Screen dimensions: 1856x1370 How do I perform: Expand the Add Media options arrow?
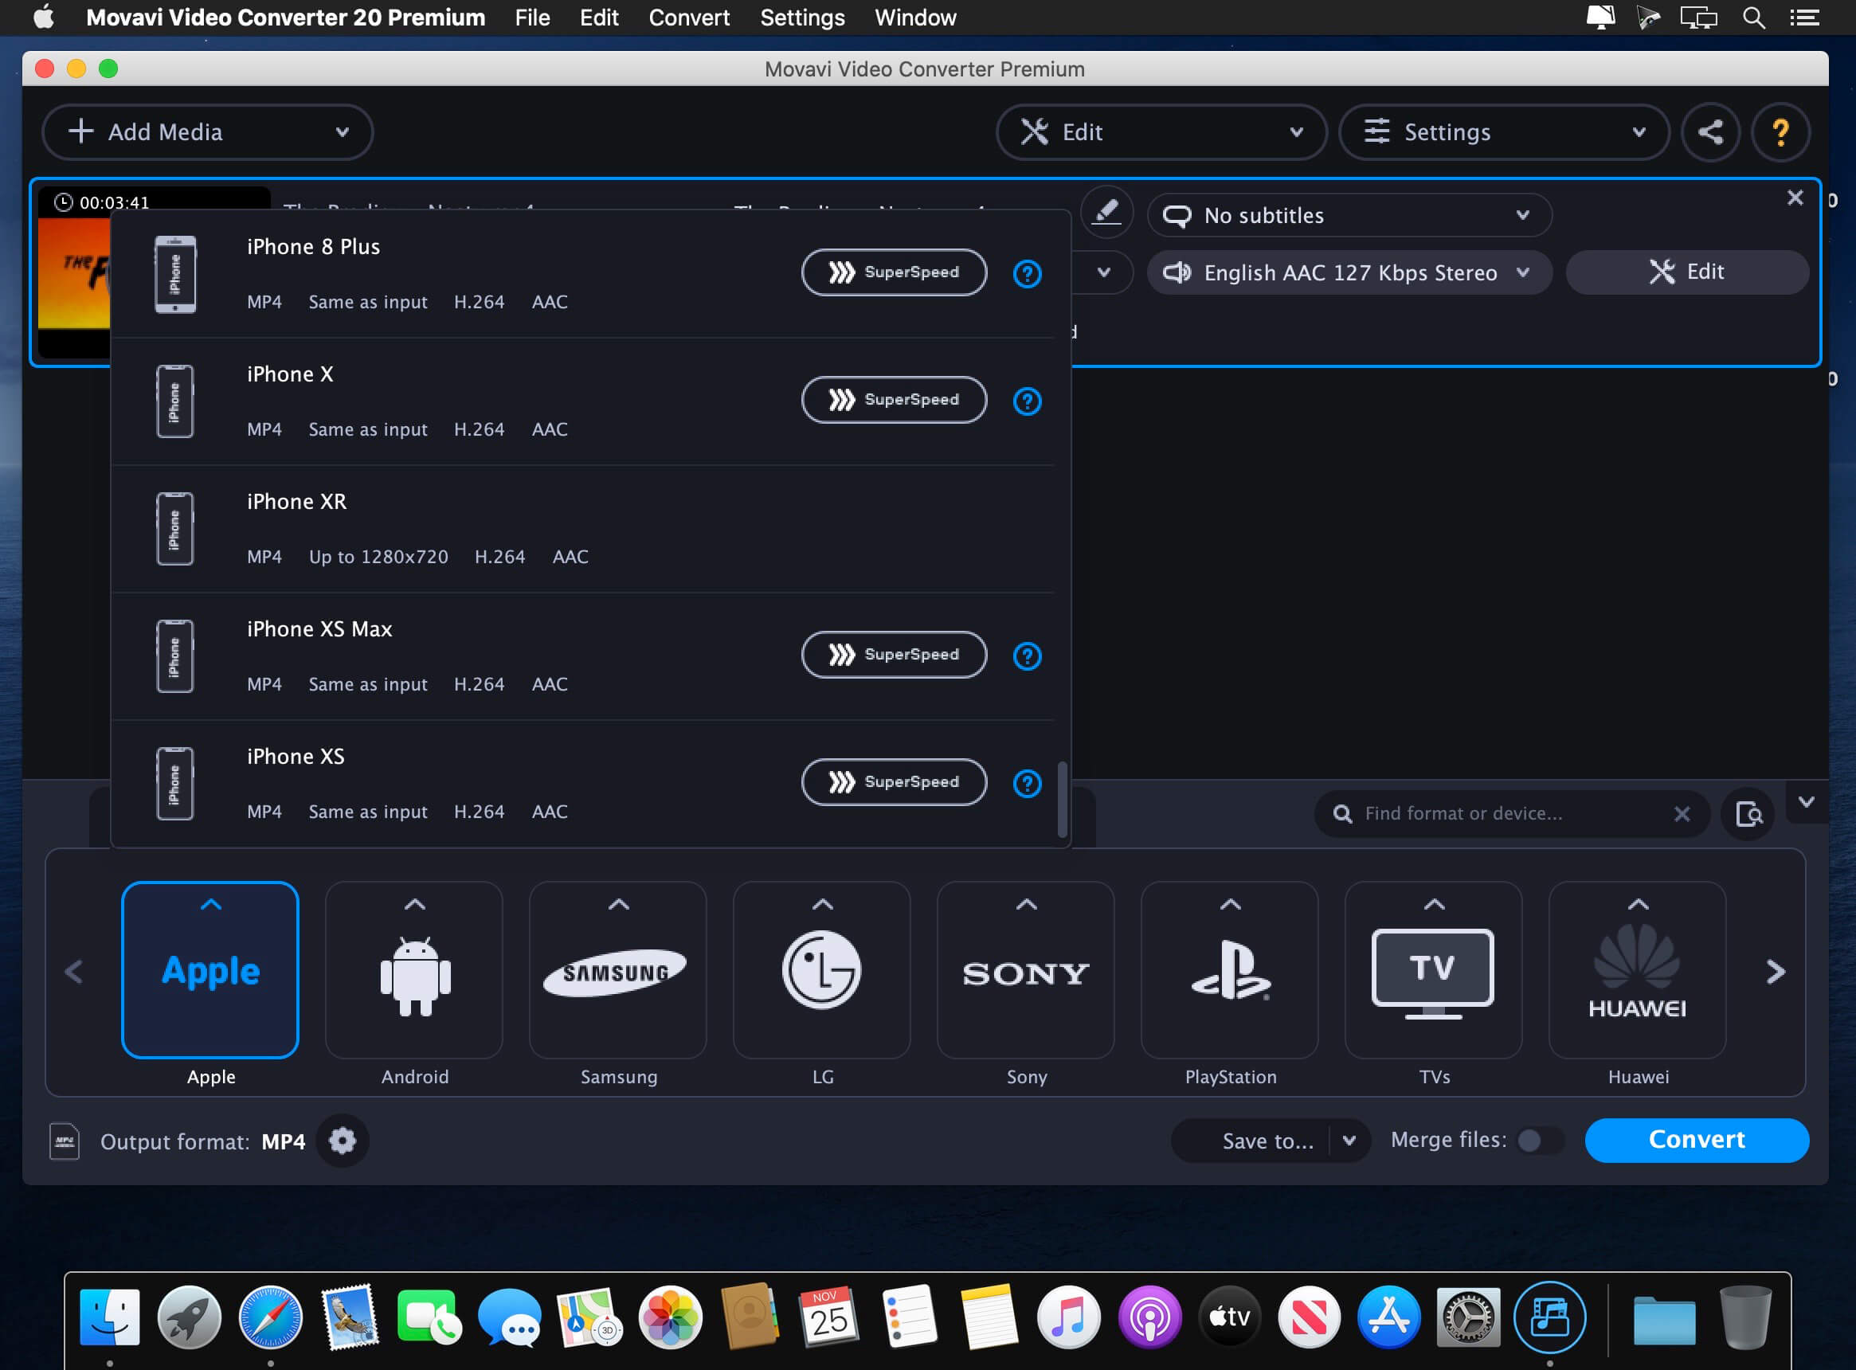tap(343, 132)
